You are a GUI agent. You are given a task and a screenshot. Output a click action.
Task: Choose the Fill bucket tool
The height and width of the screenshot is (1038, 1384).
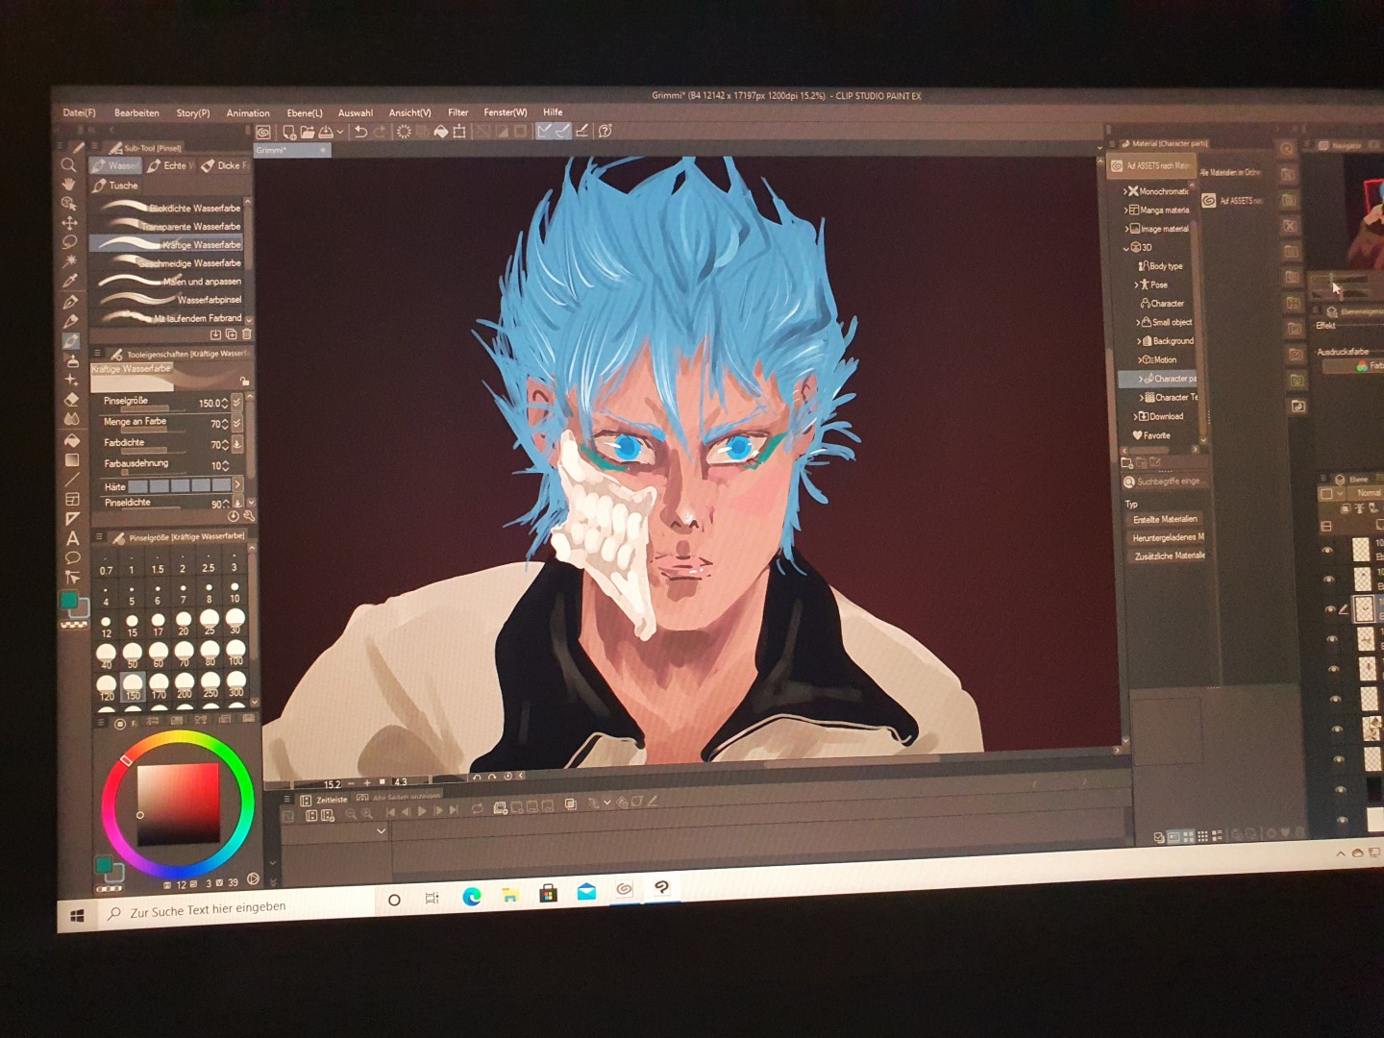(x=71, y=440)
